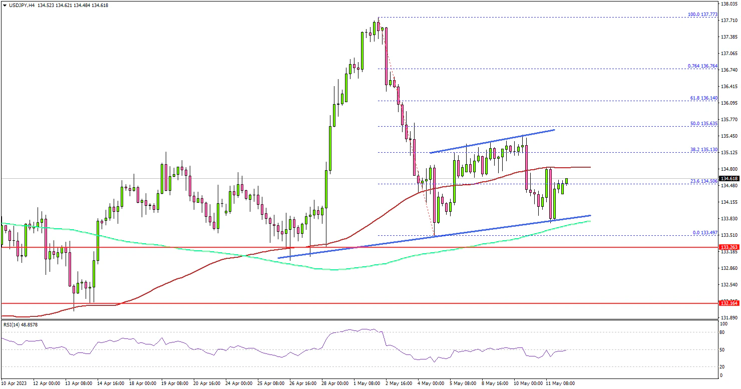Image resolution: width=741 pixels, height=389 pixels.
Task: Click the 10 Apr 2023 date label
Action: tap(15, 383)
